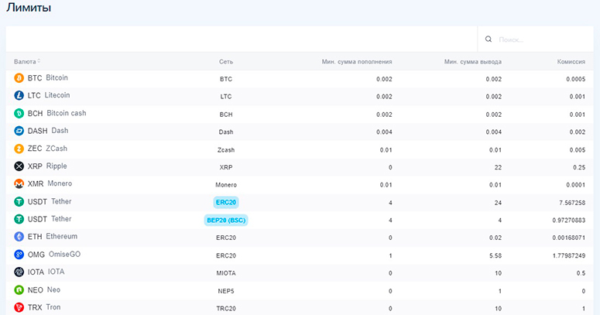
Task: Click the search magnifier icon
Action: 489,39
